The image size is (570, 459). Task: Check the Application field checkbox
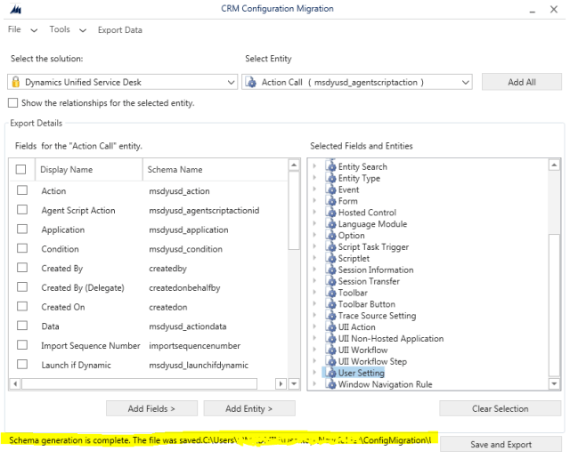(x=22, y=229)
